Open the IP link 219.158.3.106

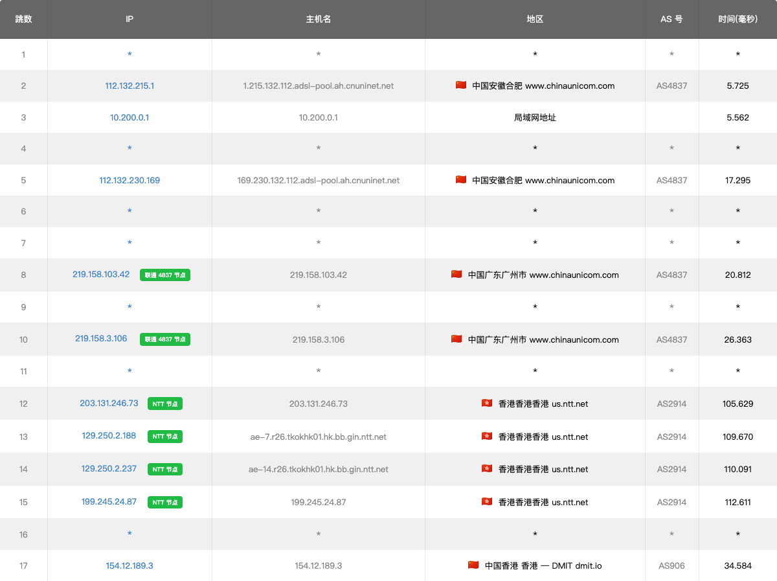tap(101, 338)
